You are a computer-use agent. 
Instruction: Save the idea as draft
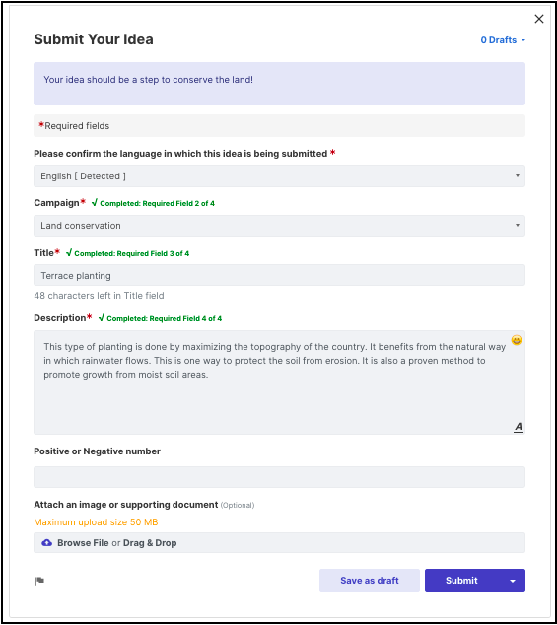[x=370, y=581]
